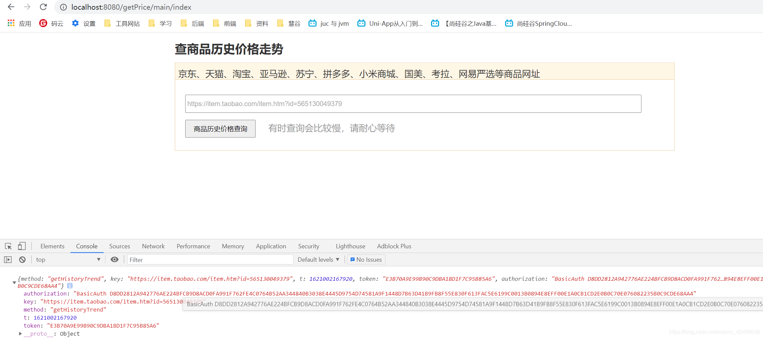The image size is (763, 338).
Task: Open the top context dropdown
Action: (68, 260)
